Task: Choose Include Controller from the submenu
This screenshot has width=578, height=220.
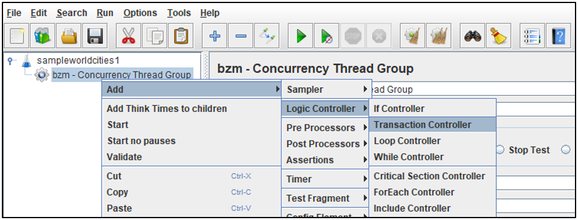Action: [x=433, y=208]
